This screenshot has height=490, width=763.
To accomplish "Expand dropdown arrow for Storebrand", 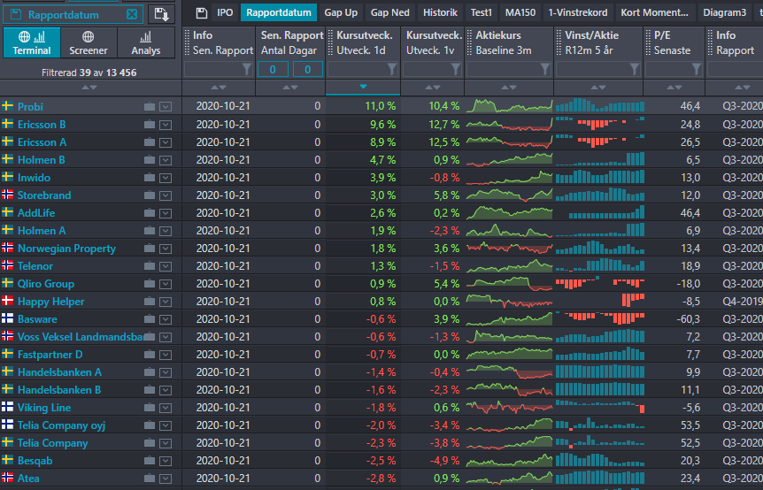I will (x=166, y=195).
